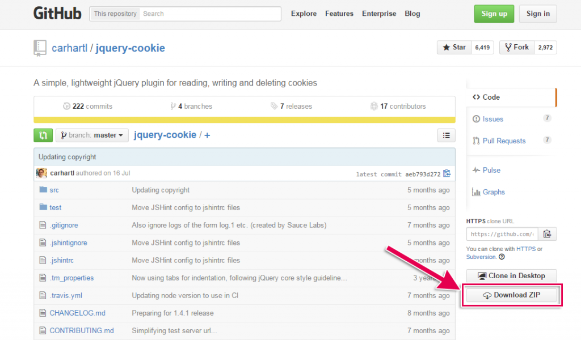View repository Graphs
The height and width of the screenshot is (340, 581).
pos(489,192)
